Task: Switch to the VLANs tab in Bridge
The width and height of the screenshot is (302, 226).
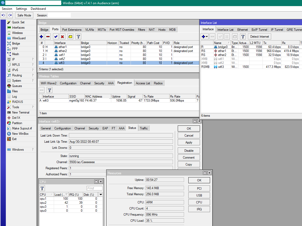Action: [x=90, y=30]
